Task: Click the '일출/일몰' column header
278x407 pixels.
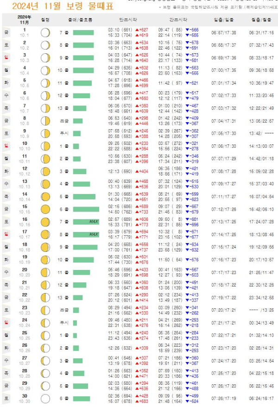Action: [x=223, y=20]
